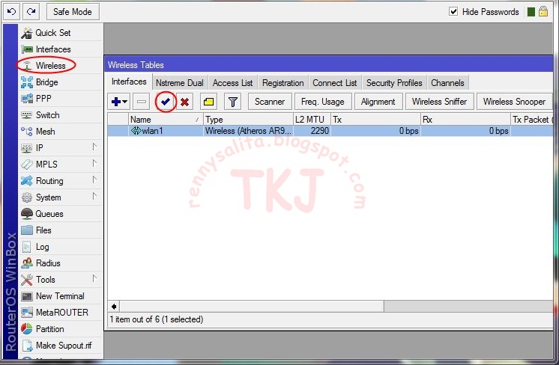Switch to the Registration tab
Screen dimensions: 559x365
(x=283, y=83)
